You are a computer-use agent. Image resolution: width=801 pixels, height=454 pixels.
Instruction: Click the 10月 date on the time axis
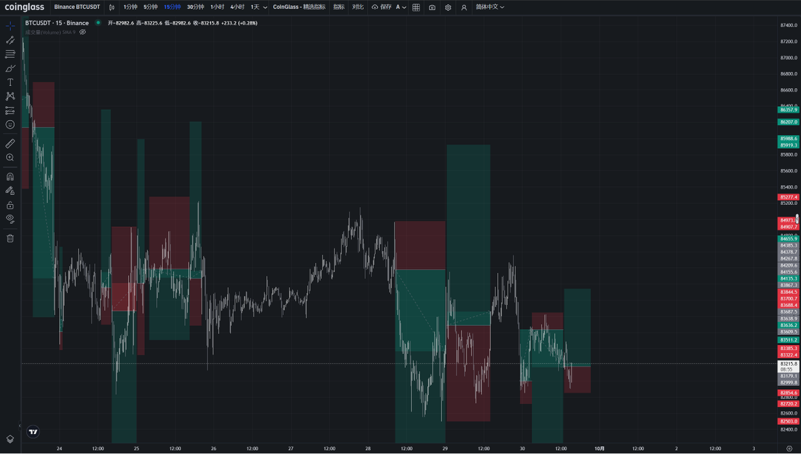point(599,449)
